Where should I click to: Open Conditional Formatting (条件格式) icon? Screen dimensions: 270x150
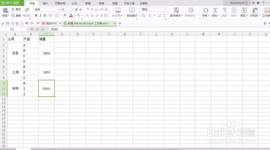[x=176, y=10]
